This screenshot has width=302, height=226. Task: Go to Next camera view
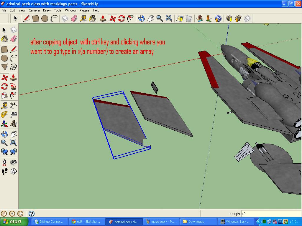coord(14,152)
